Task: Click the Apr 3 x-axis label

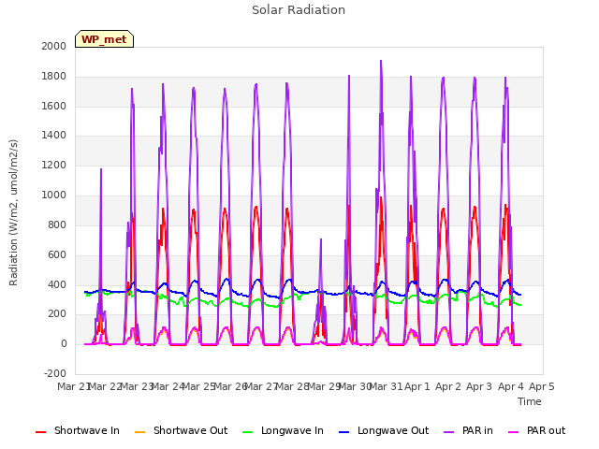Action: point(479,386)
